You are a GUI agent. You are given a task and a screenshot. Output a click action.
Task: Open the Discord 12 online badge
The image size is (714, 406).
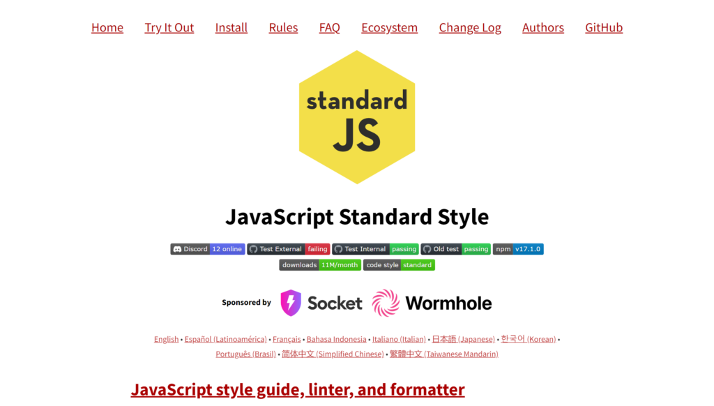[x=208, y=249]
